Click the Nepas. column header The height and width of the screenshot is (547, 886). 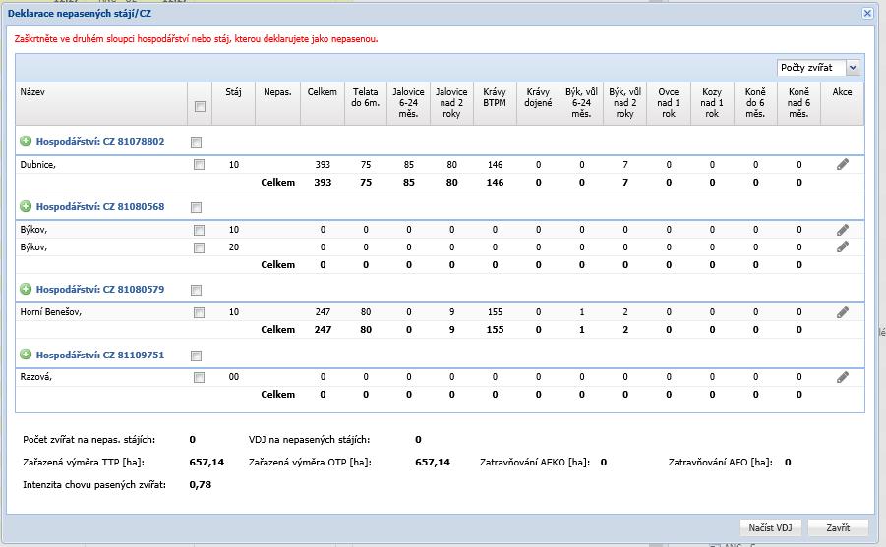pos(277,104)
